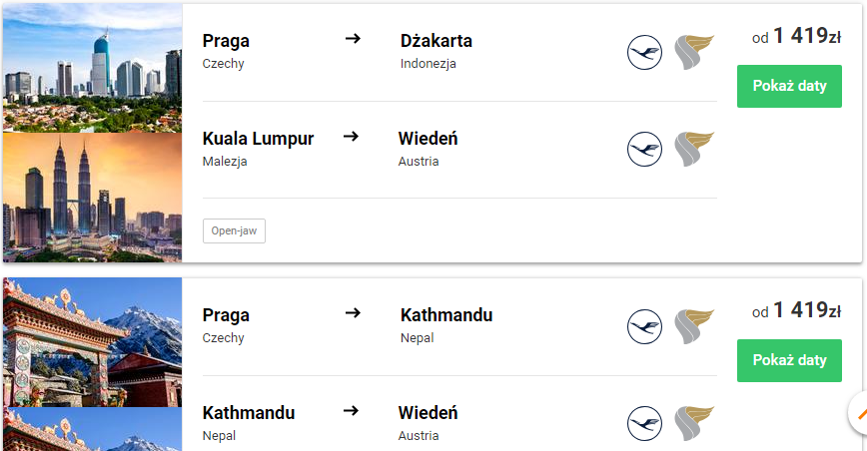Open the Jakarta skyline photo
Screen dimensions: 867x451
[92, 68]
